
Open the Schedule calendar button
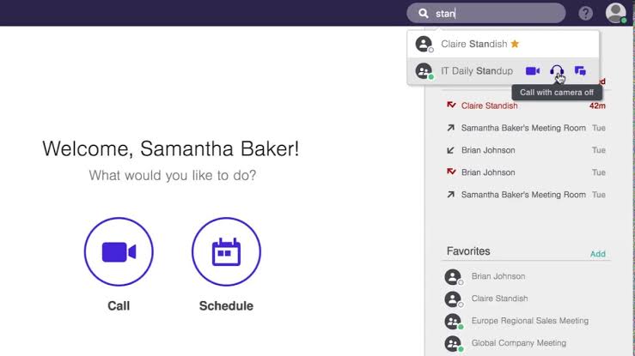coord(226,251)
